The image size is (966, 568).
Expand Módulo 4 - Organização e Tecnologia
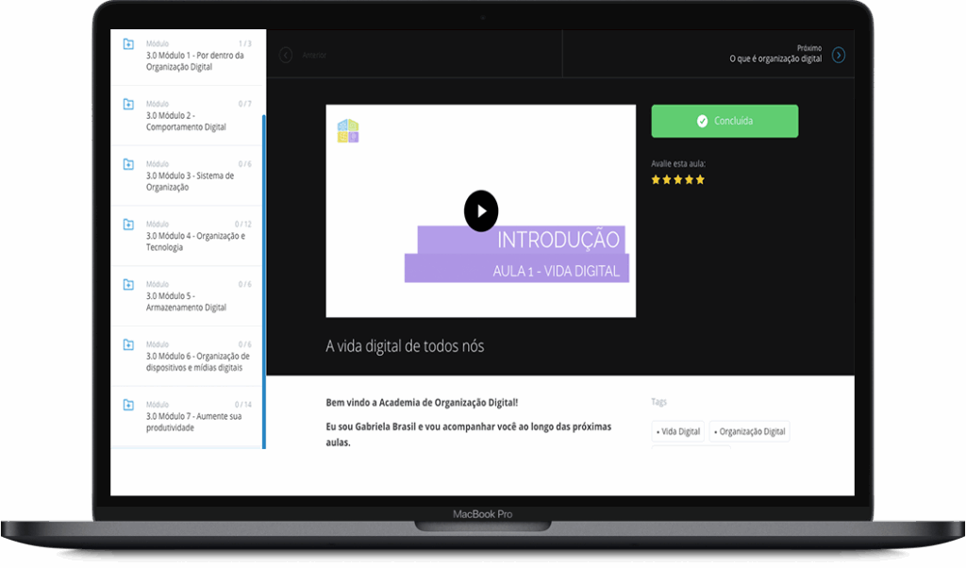(195, 242)
